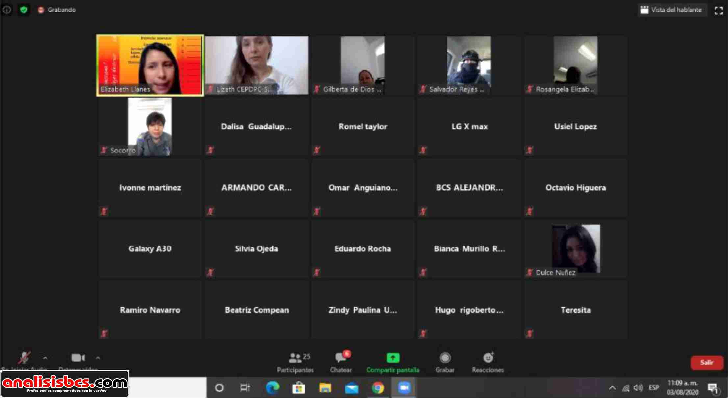Click the speaker volume tray icon
This screenshot has height=398, width=728.
click(638, 388)
